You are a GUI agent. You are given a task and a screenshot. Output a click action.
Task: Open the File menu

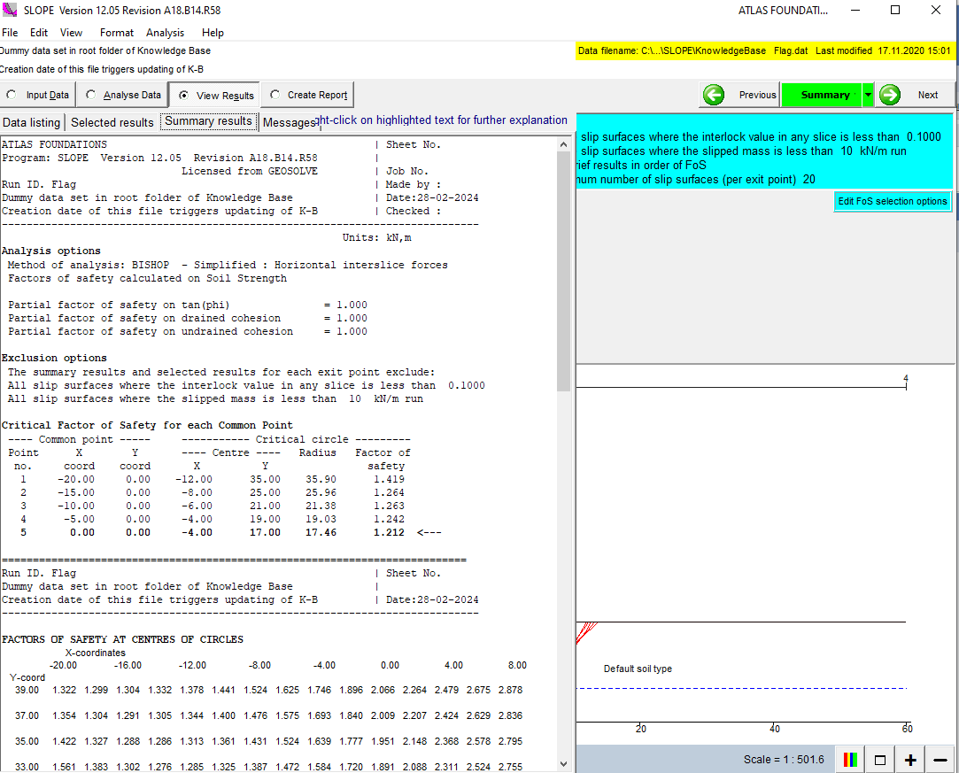pyautogui.click(x=10, y=33)
